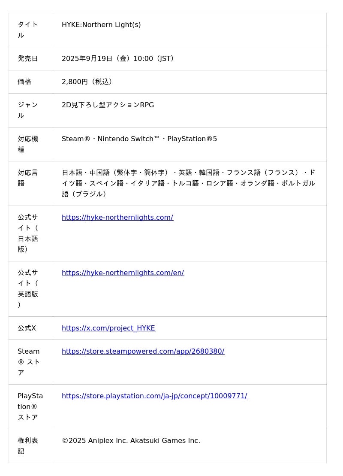Open the English official site link ending in /en/

[123, 273]
